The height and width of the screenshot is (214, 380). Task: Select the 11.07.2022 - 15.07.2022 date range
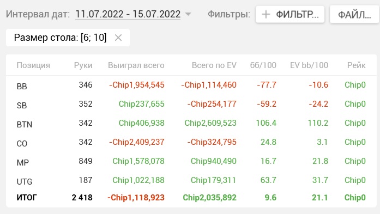coord(128,14)
